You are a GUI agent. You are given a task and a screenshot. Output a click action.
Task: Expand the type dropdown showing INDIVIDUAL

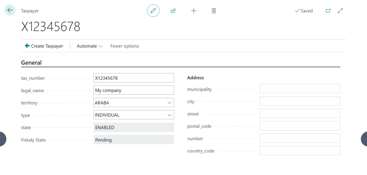point(169,115)
